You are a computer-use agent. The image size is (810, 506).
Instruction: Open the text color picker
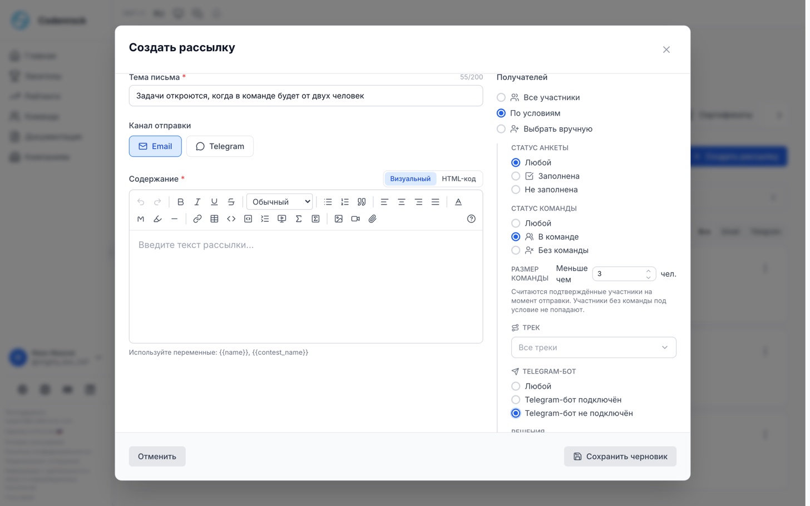[x=458, y=202]
